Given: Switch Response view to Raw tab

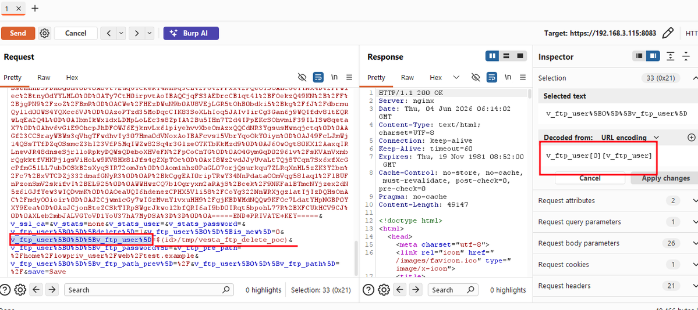Looking at the screenshot, I should click(408, 77).
